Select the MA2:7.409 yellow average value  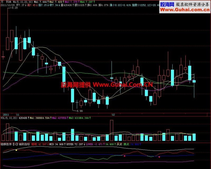point(56,2)
